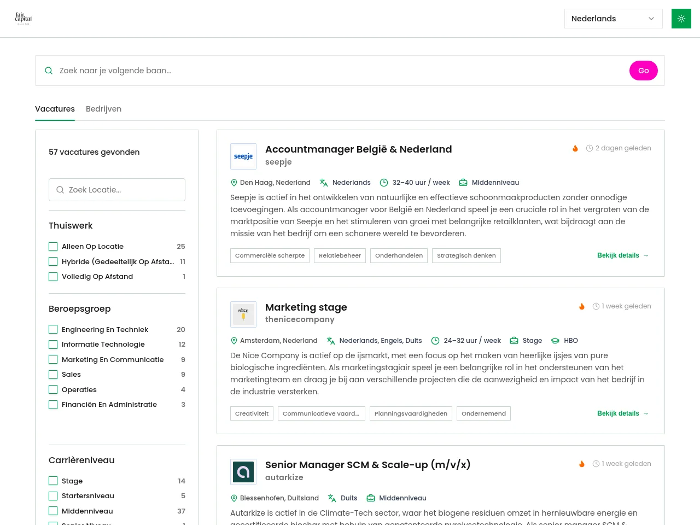Screen dimensions: 700x525
Task: Click the seepje company logo
Action: pos(243,156)
